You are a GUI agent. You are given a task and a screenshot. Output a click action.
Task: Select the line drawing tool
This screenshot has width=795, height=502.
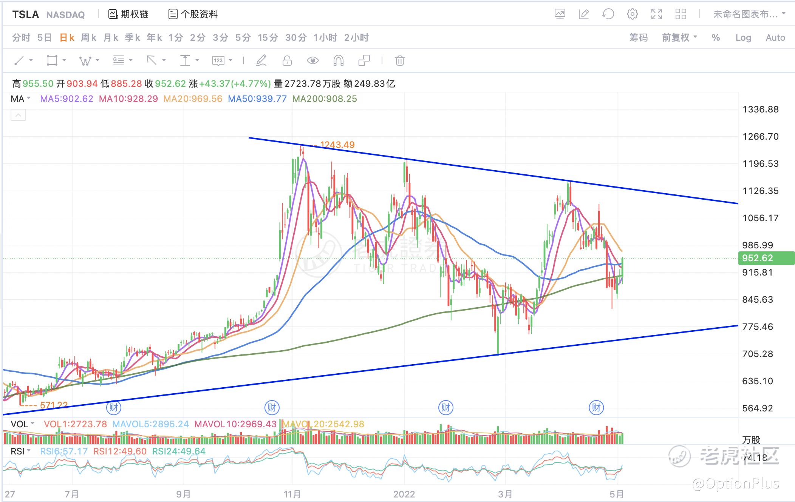point(19,60)
